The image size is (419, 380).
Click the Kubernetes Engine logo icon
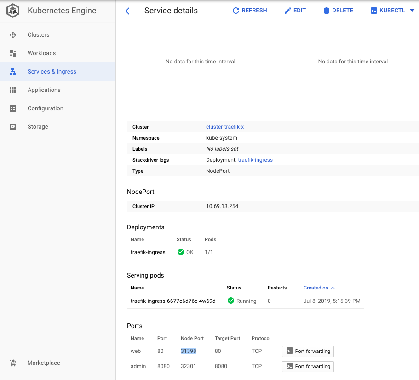point(13,11)
